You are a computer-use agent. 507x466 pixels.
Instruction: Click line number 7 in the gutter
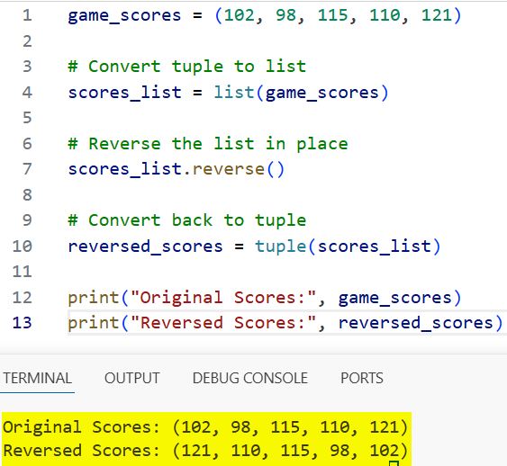click(x=27, y=169)
